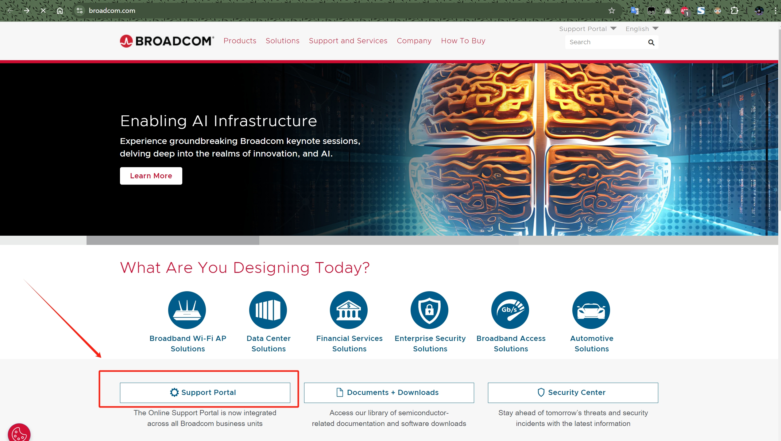Select the Financial Services bank icon
The height and width of the screenshot is (441, 781).
(x=349, y=310)
